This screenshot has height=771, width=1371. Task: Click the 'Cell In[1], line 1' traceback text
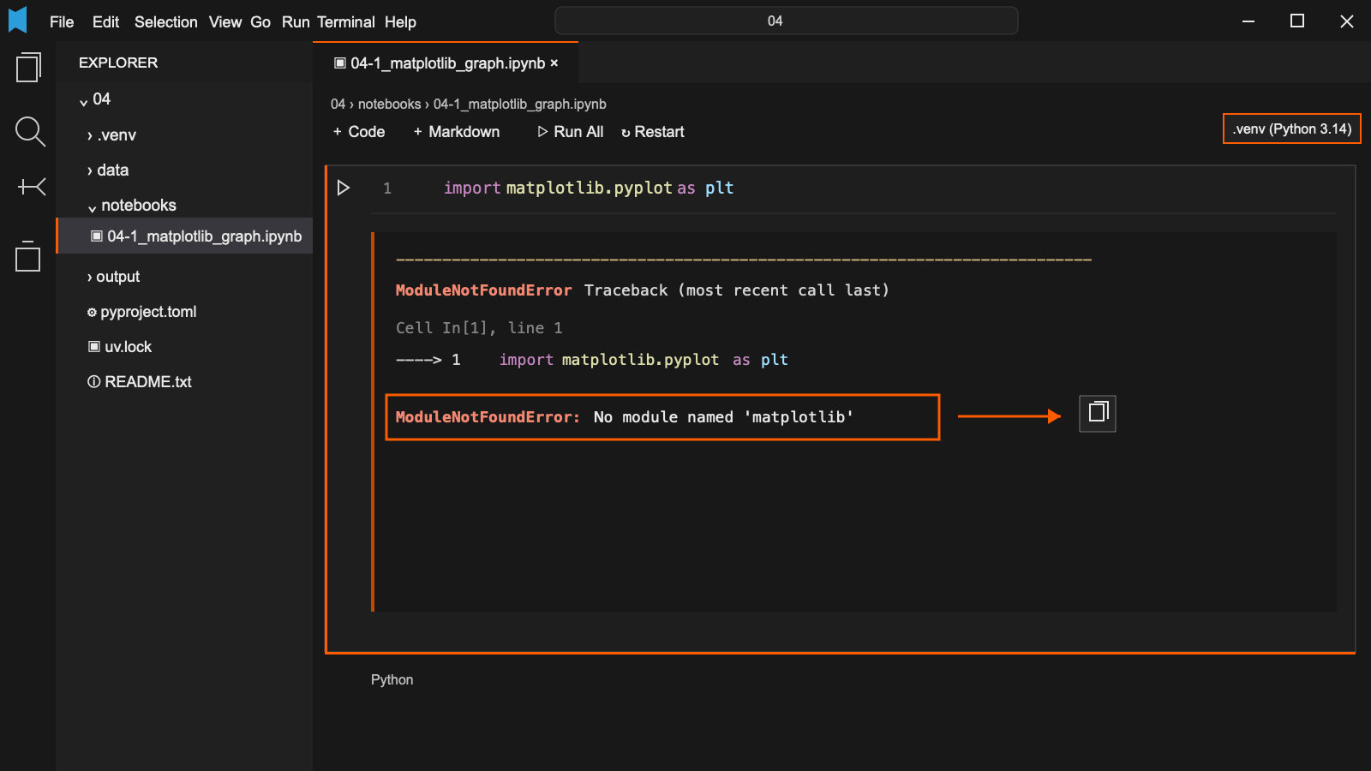(479, 328)
